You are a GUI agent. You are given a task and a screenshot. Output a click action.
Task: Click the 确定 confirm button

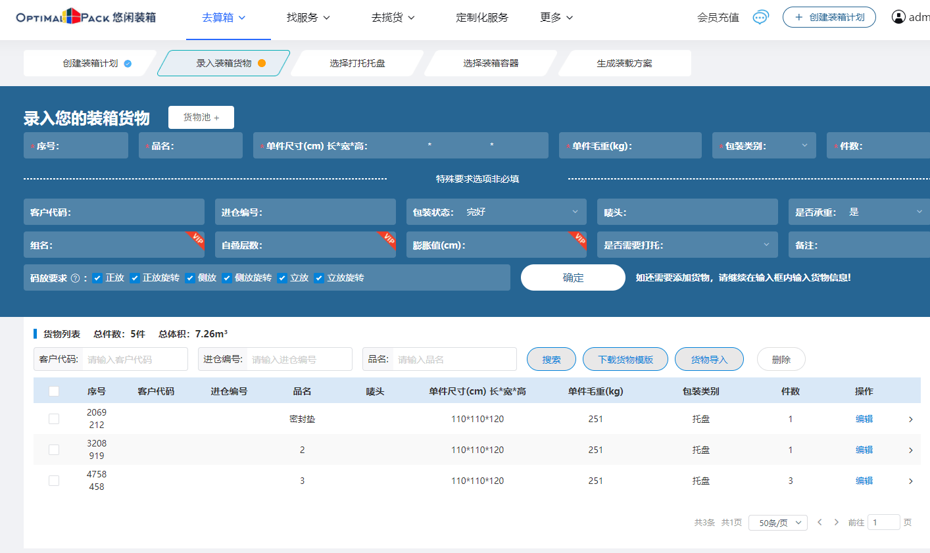tap(573, 277)
